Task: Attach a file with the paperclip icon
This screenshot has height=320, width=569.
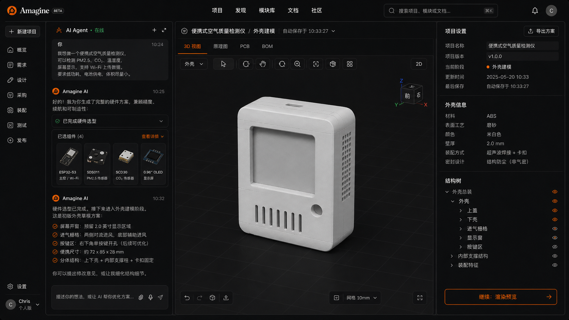Action: 141,297
